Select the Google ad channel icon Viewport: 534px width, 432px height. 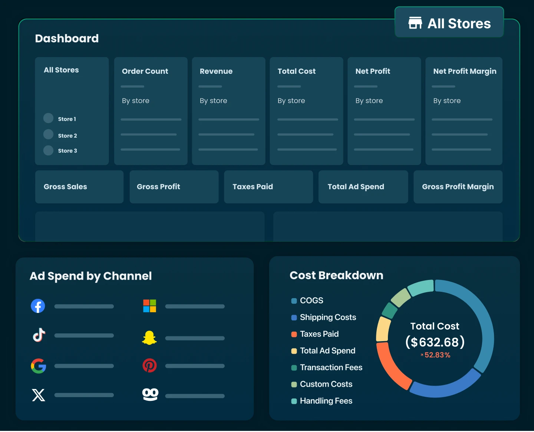pyautogui.click(x=39, y=366)
